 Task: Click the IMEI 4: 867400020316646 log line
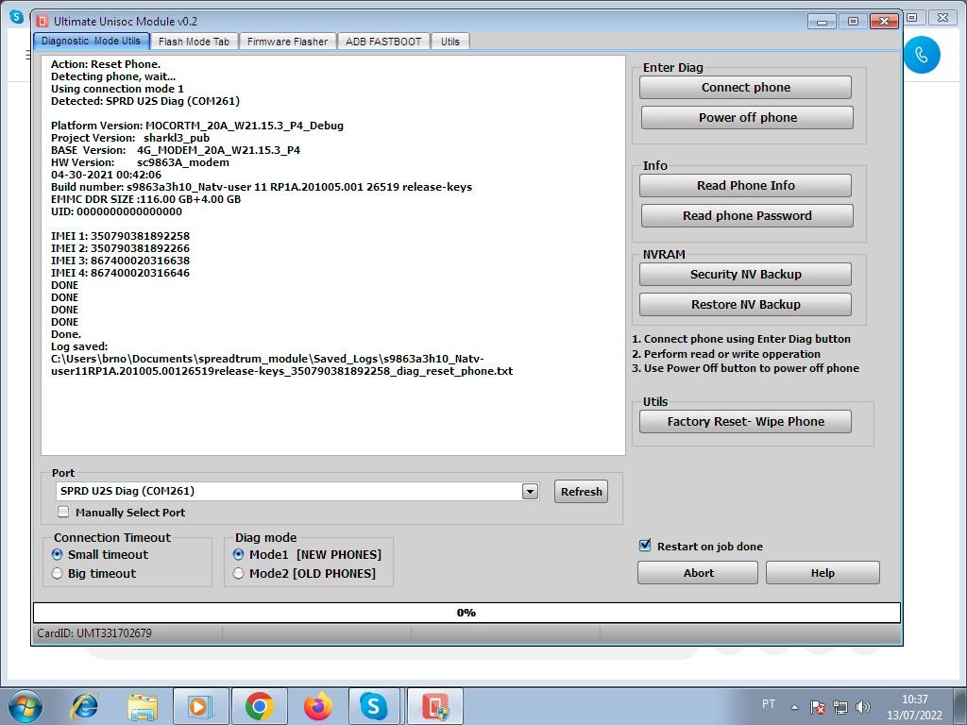click(120, 273)
